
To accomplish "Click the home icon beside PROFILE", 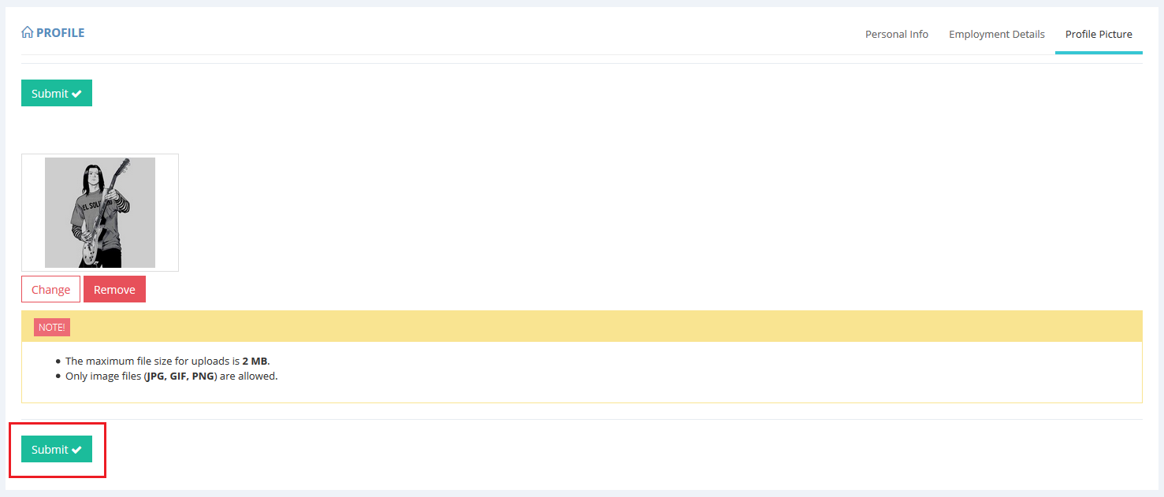I will (x=27, y=33).
